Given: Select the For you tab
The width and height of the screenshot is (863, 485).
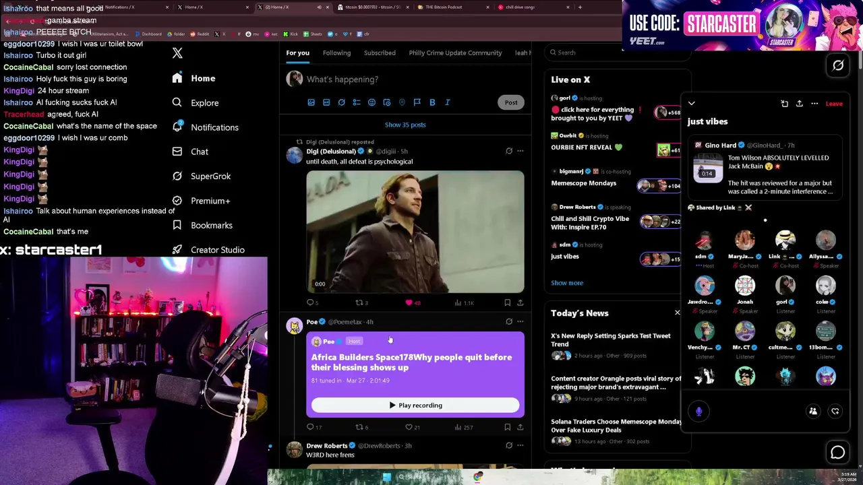Looking at the screenshot, I should pos(297,53).
